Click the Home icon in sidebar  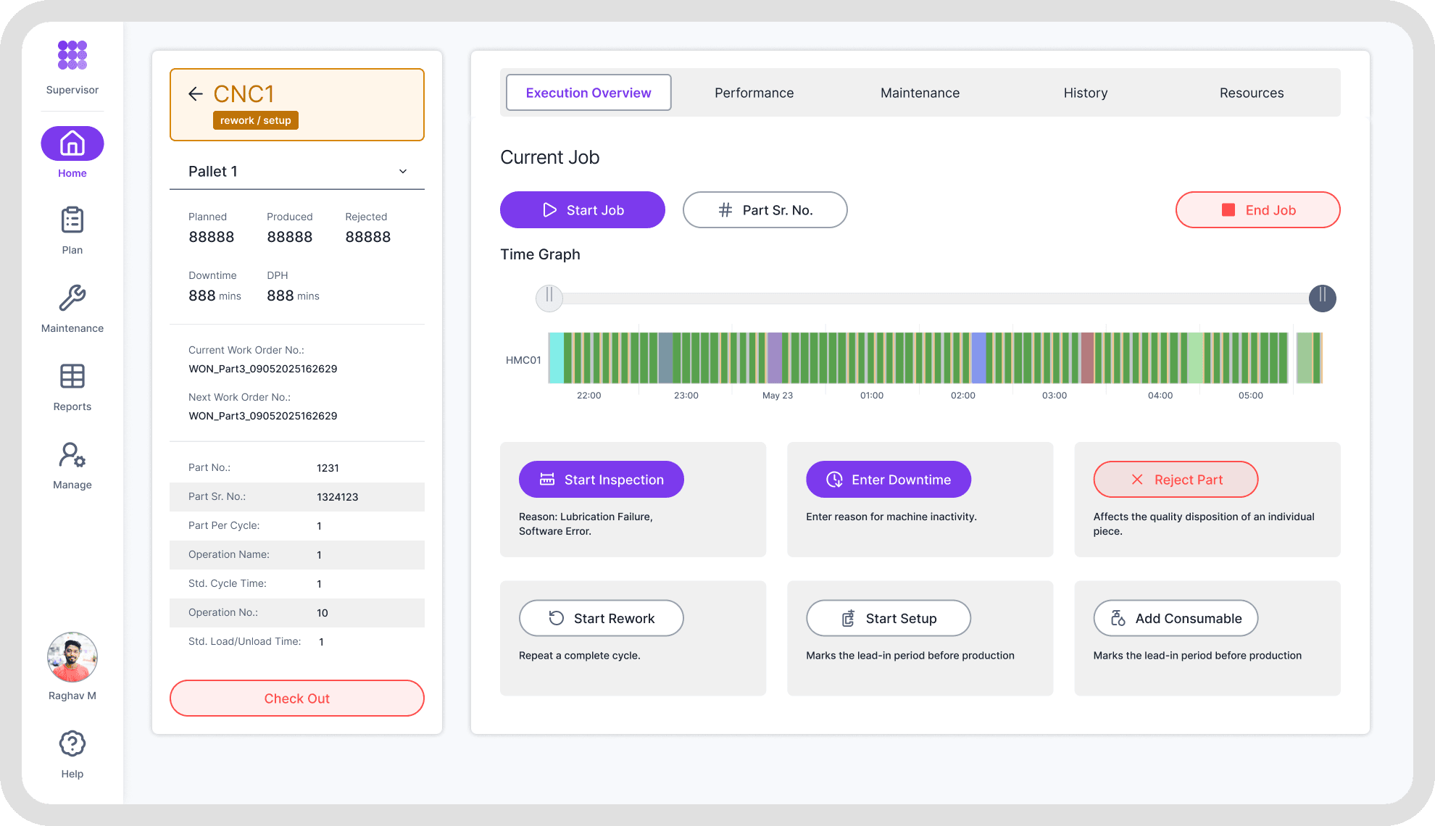(x=72, y=143)
